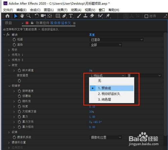This screenshot has width=168, height=150.
Task: Switch to the 项目 panel tab
Action: pos(8,23)
